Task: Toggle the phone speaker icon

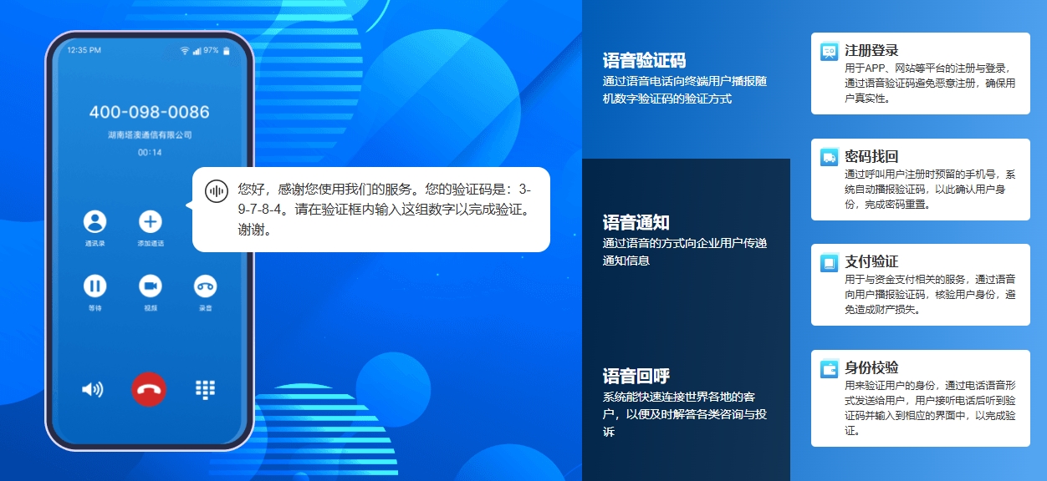Action: click(x=92, y=389)
